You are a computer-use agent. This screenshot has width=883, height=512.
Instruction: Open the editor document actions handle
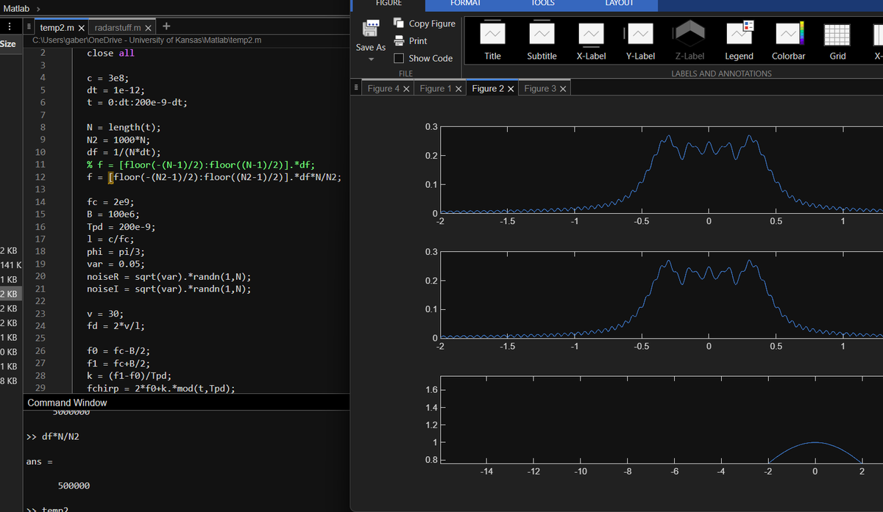(x=29, y=26)
